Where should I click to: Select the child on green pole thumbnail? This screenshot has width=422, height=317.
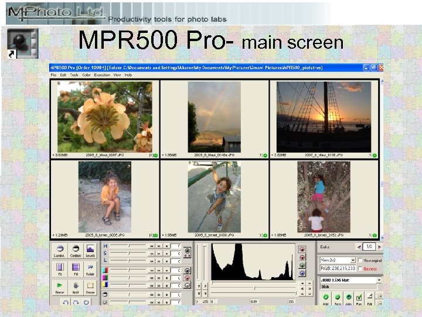tap(215, 197)
